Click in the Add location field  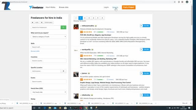click(46, 71)
